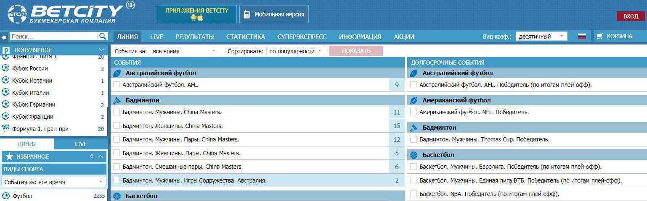Viewport: 647px width, 201px height.
Task: Click the football icon next to Футбол
Action: click(x=5, y=196)
